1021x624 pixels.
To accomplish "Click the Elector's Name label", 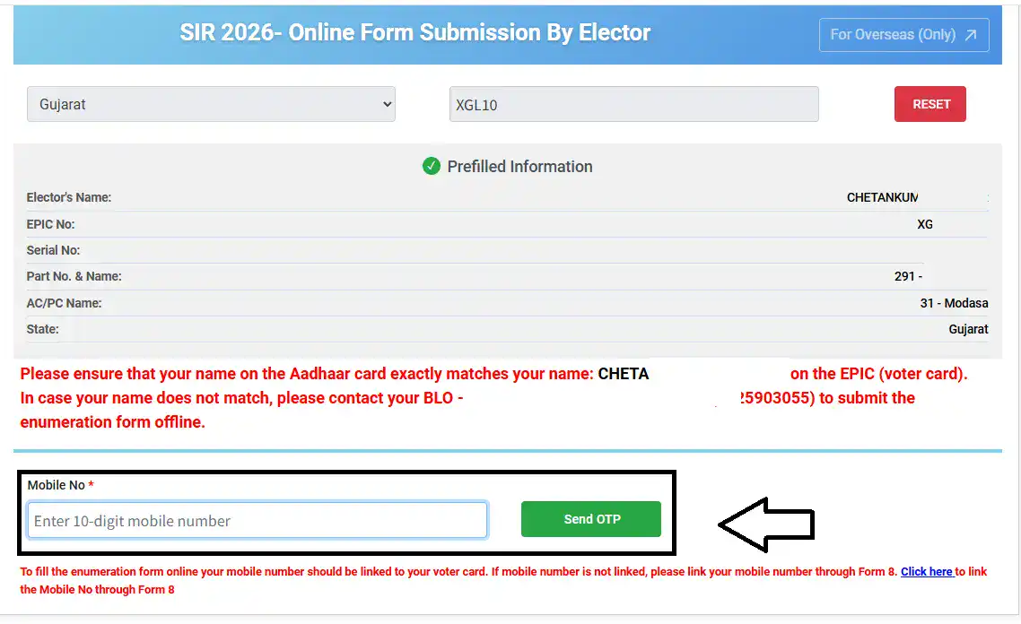I will [69, 197].
